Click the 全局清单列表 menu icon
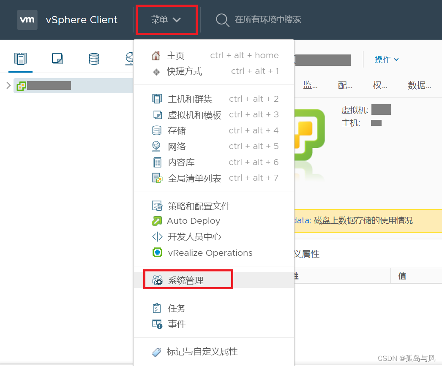 pyautogui.click(x=157, y=178)
